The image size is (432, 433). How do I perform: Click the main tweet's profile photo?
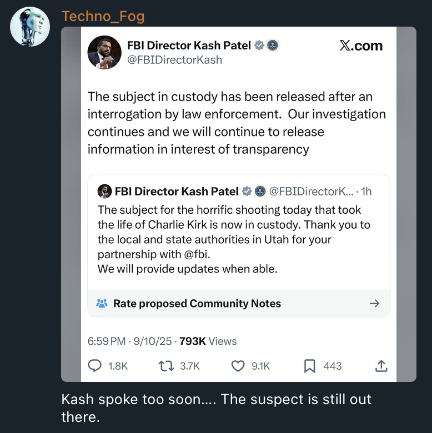point(104,52)
